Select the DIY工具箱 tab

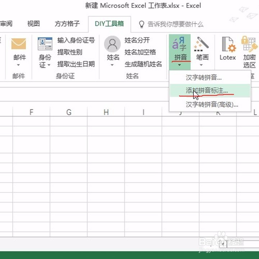(x=109, y=24)
